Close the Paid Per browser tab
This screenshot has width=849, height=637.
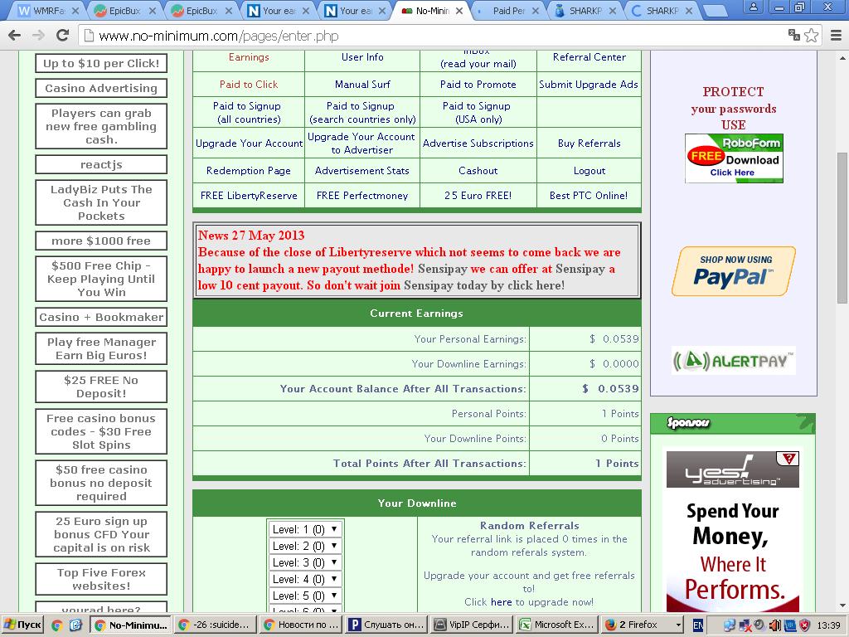[x=536, y=10]
